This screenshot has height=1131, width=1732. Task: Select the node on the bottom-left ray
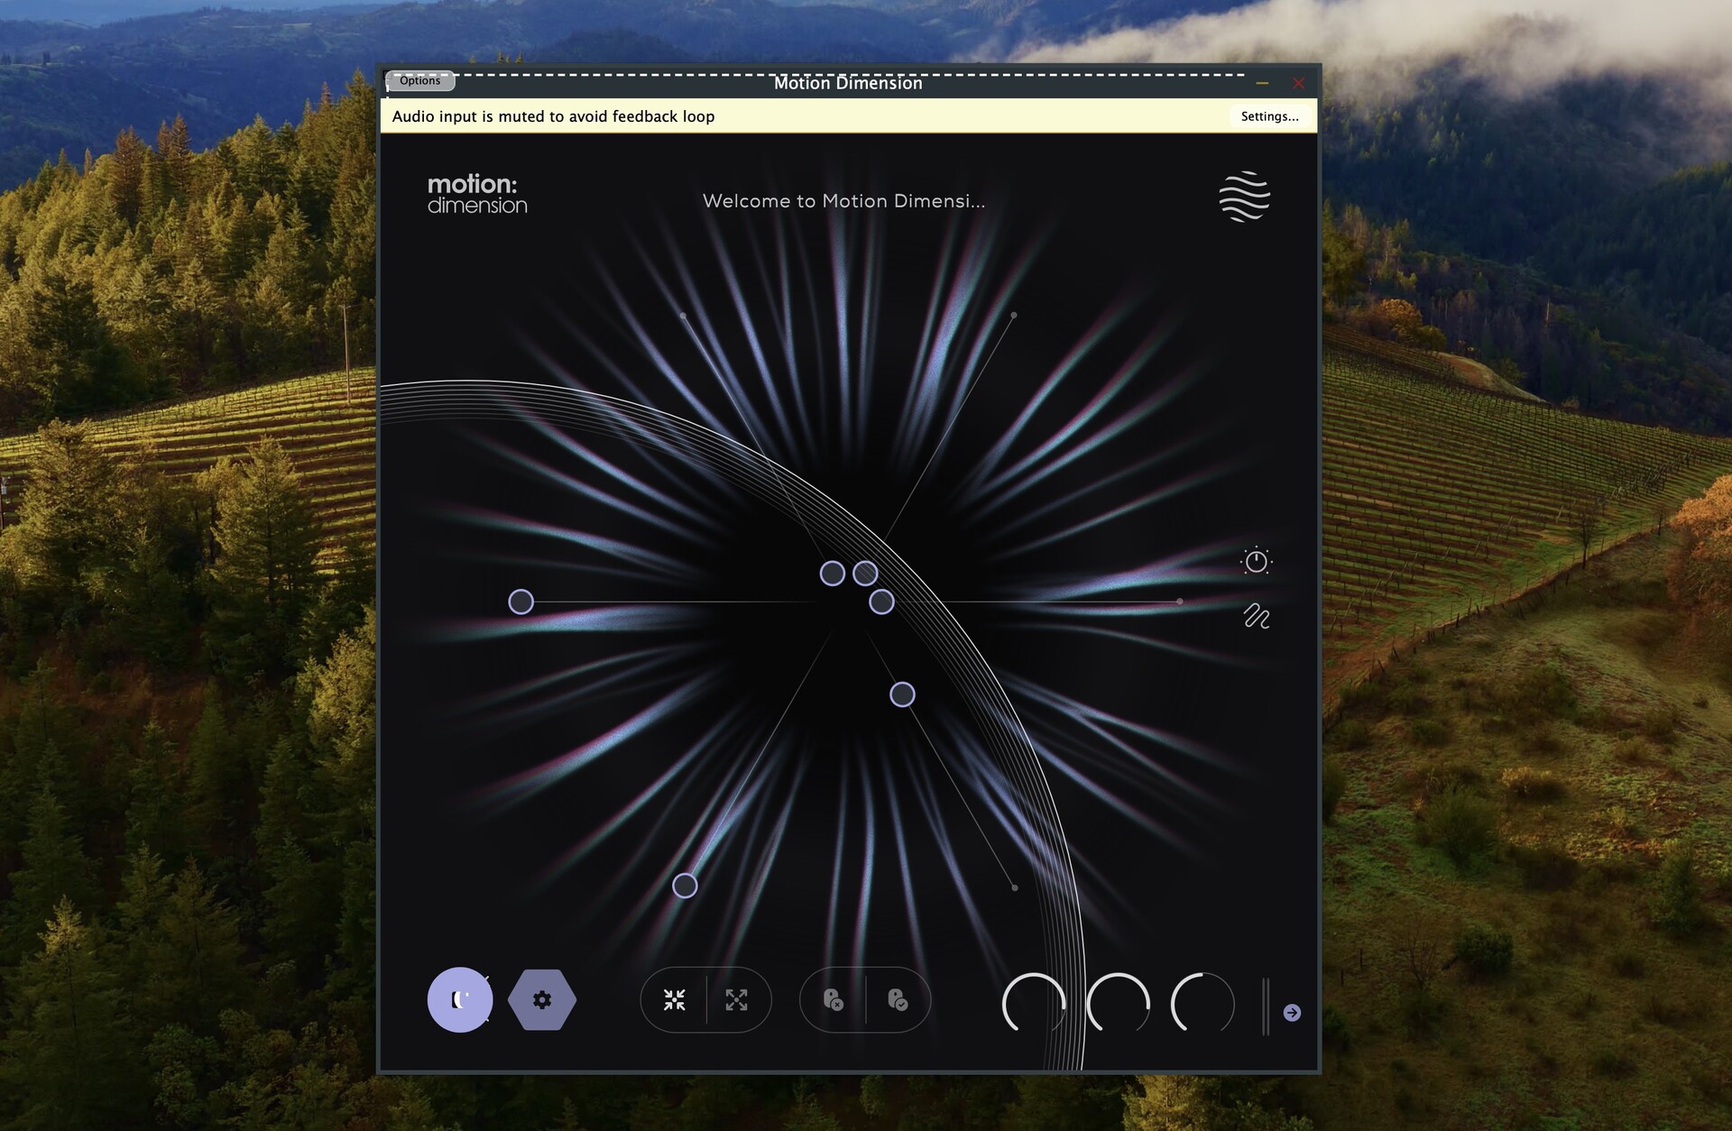[686, 886]
